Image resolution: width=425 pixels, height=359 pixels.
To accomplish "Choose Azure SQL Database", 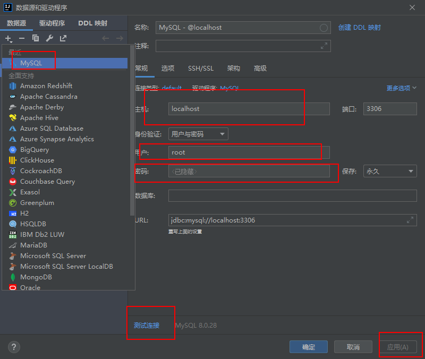I will pos(64,129).
